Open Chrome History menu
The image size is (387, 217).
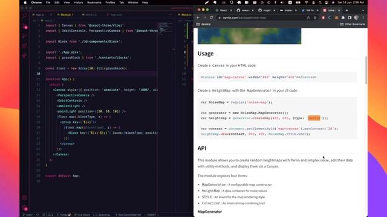point(79,2)
